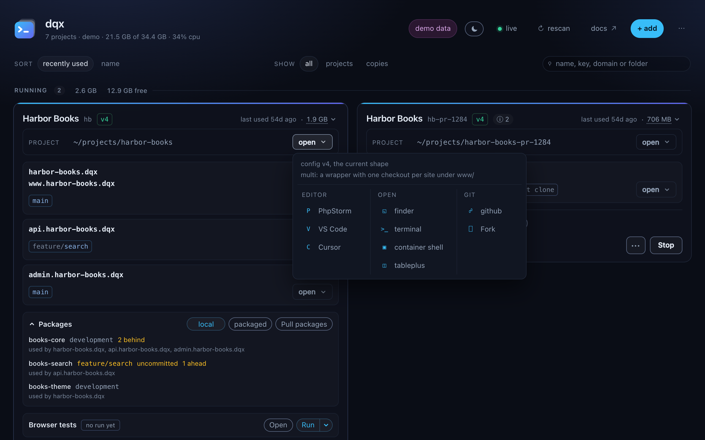Viewport: 705px width, 440px height.
Task: Show only copies
Action: point(377,64)
